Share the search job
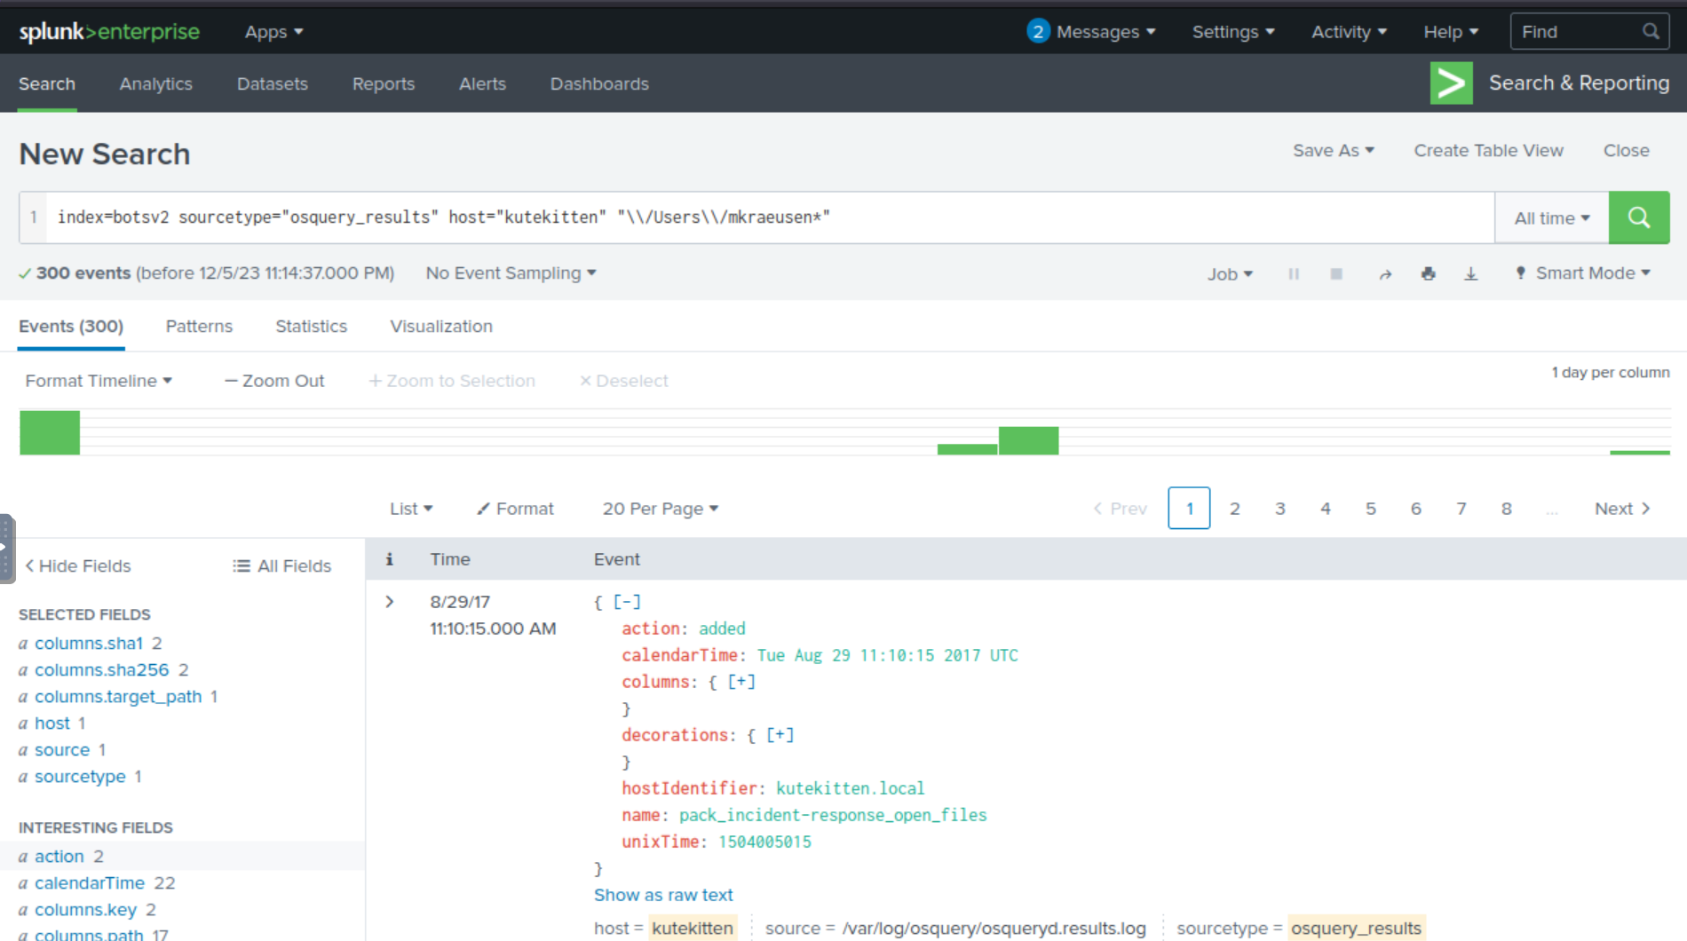1687x941 pixels. tap(1385, 274)
